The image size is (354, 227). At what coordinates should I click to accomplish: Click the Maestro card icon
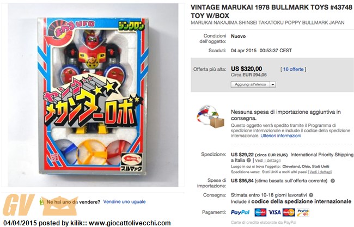coord(260,212)
